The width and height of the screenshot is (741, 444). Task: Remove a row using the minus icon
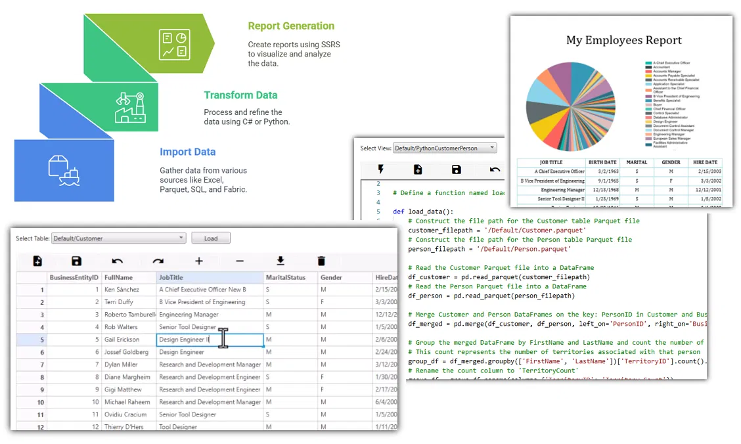pyautogui.click(x=239, y=261)
